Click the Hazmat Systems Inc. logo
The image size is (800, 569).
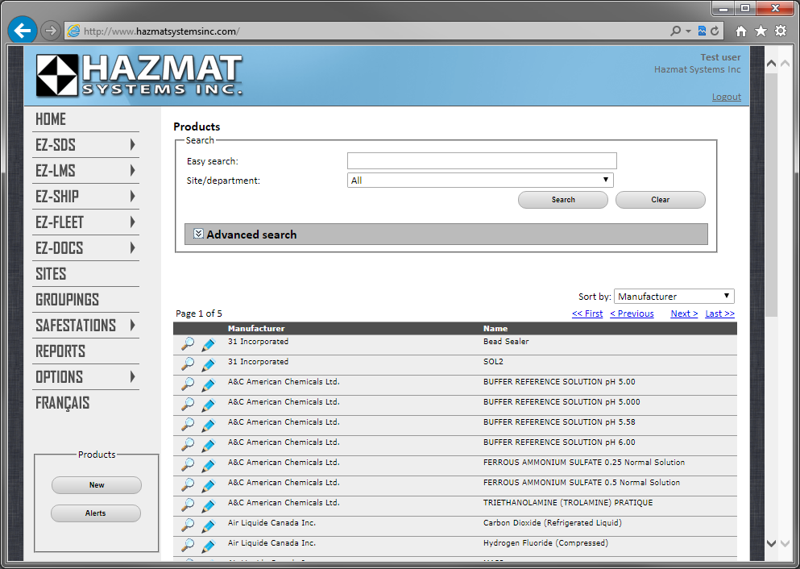(139, 76)
